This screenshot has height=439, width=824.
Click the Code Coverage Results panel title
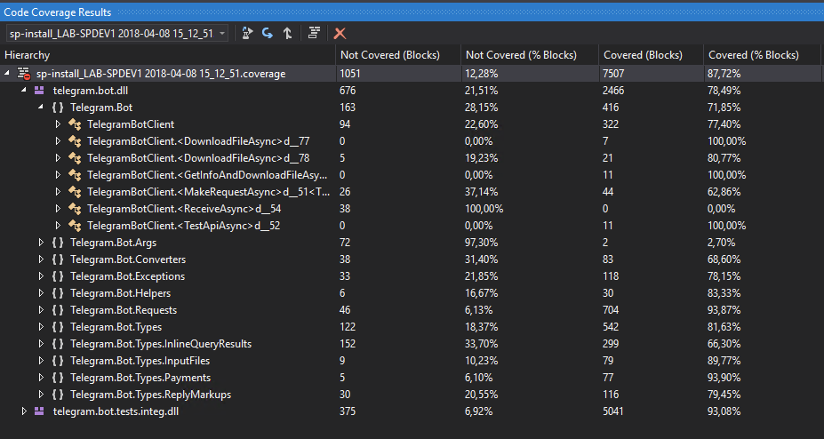tap(57, 12)
